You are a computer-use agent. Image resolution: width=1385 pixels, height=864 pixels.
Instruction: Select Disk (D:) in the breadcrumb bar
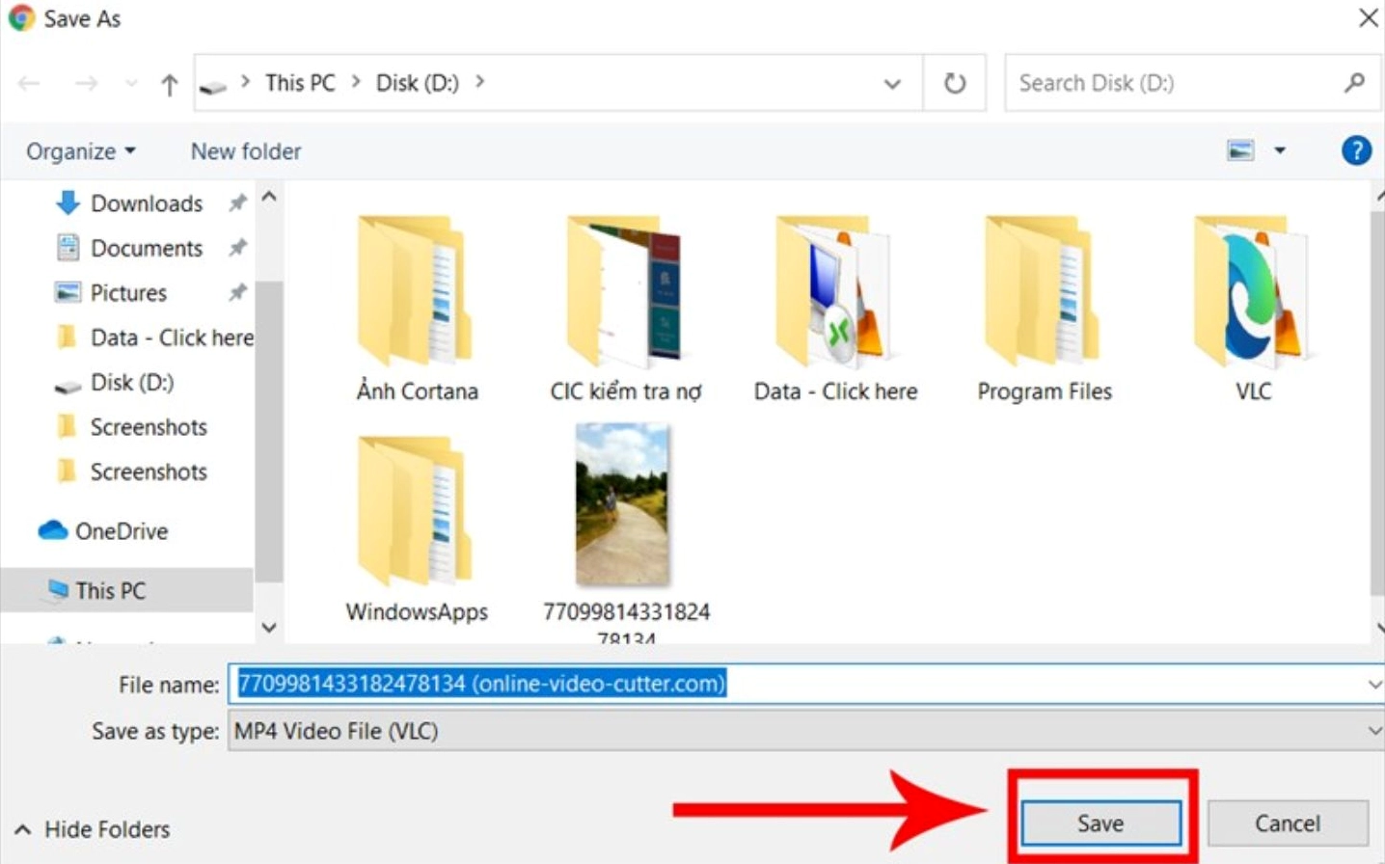417,83
